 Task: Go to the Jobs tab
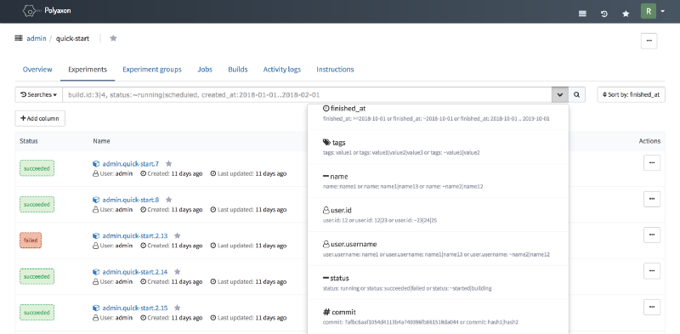click(x=205, y=70)
